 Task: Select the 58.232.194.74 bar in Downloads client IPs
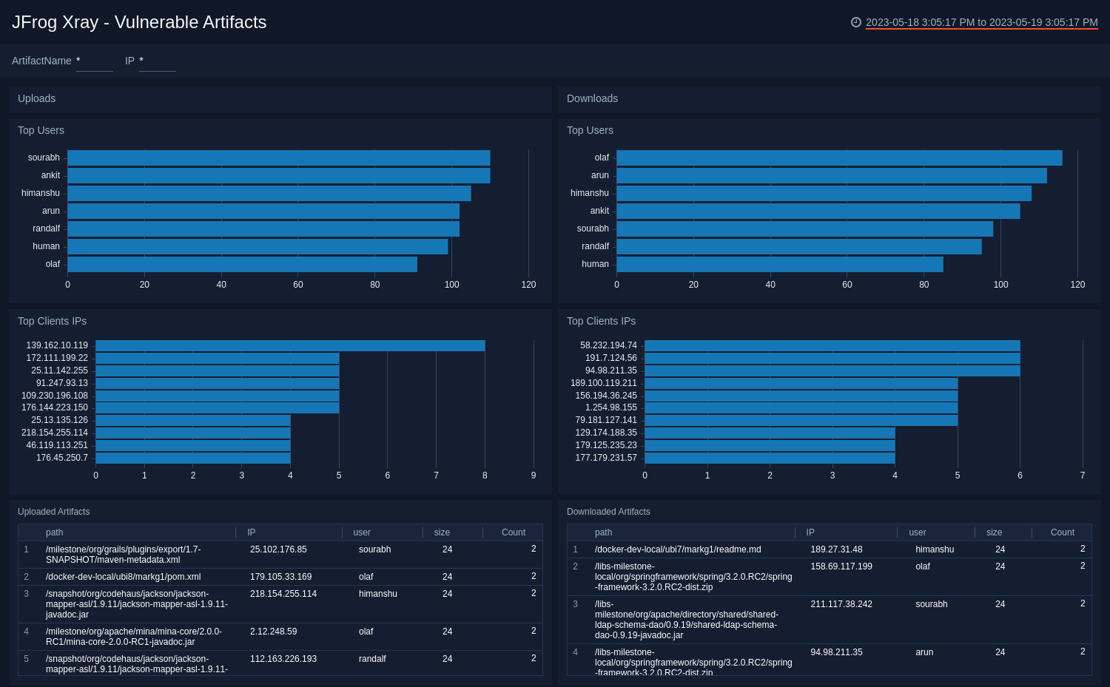(x=832, y=345)
